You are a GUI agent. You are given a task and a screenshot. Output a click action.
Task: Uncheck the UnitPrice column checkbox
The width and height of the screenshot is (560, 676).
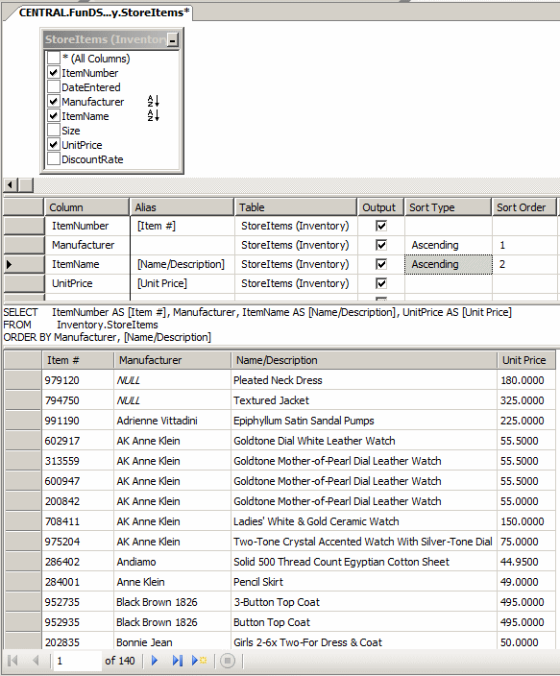pyautogui.click(x=54, y=144)
